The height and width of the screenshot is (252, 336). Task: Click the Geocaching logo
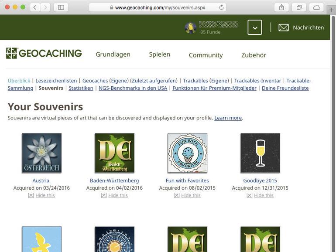(44, 53)
